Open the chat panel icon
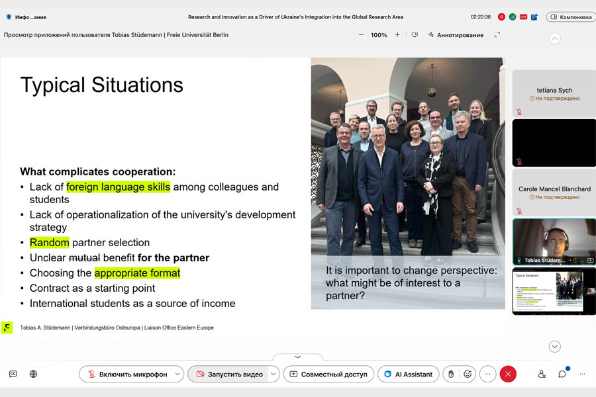596x397 pixels. point(562,374)
